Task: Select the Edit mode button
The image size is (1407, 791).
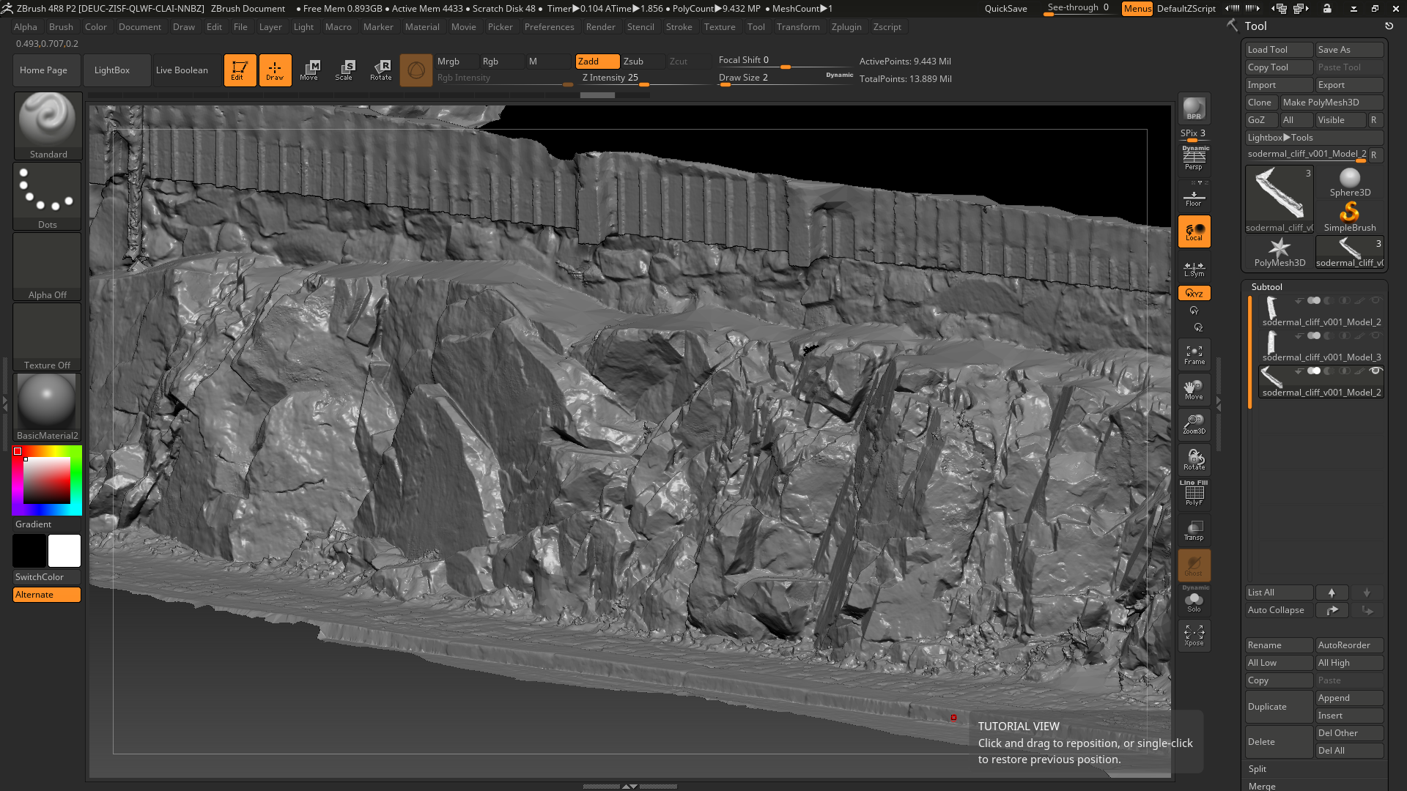Action: click(239, 69)
